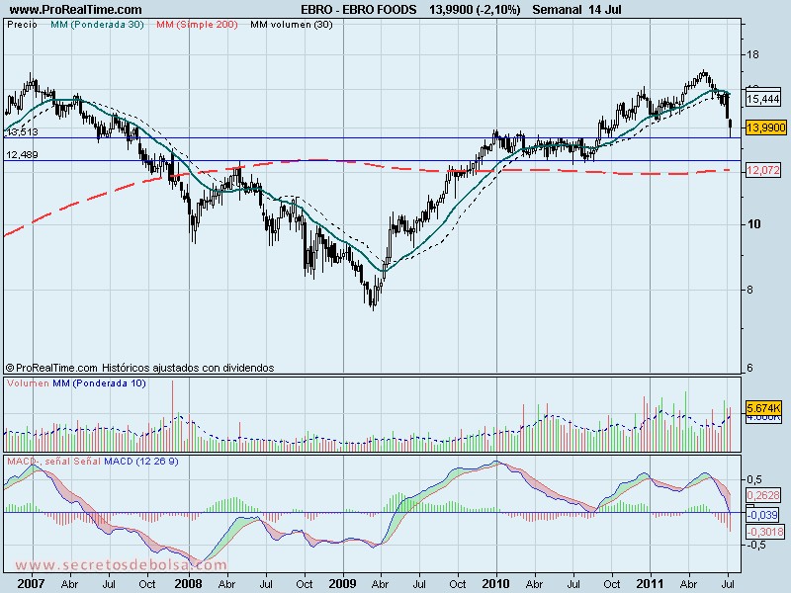Select the MM (Ponderada 10) volume legend
Viewport: 791px width, 593px height.
point(100,383)
